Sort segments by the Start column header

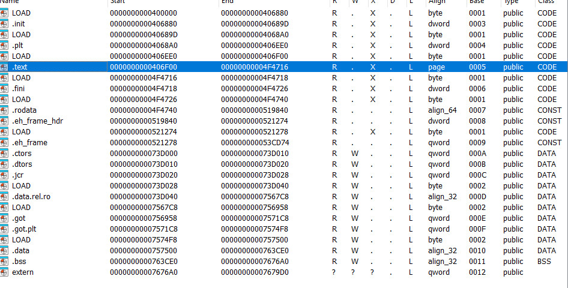click(116, 2)
